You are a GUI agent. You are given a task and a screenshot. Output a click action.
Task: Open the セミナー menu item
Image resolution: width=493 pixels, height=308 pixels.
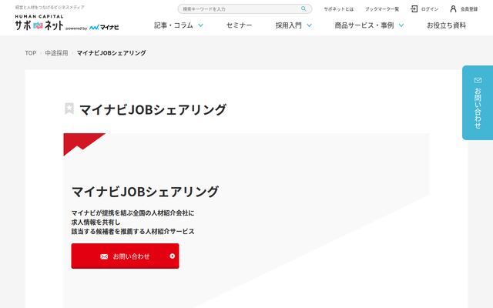coord(239,25)
